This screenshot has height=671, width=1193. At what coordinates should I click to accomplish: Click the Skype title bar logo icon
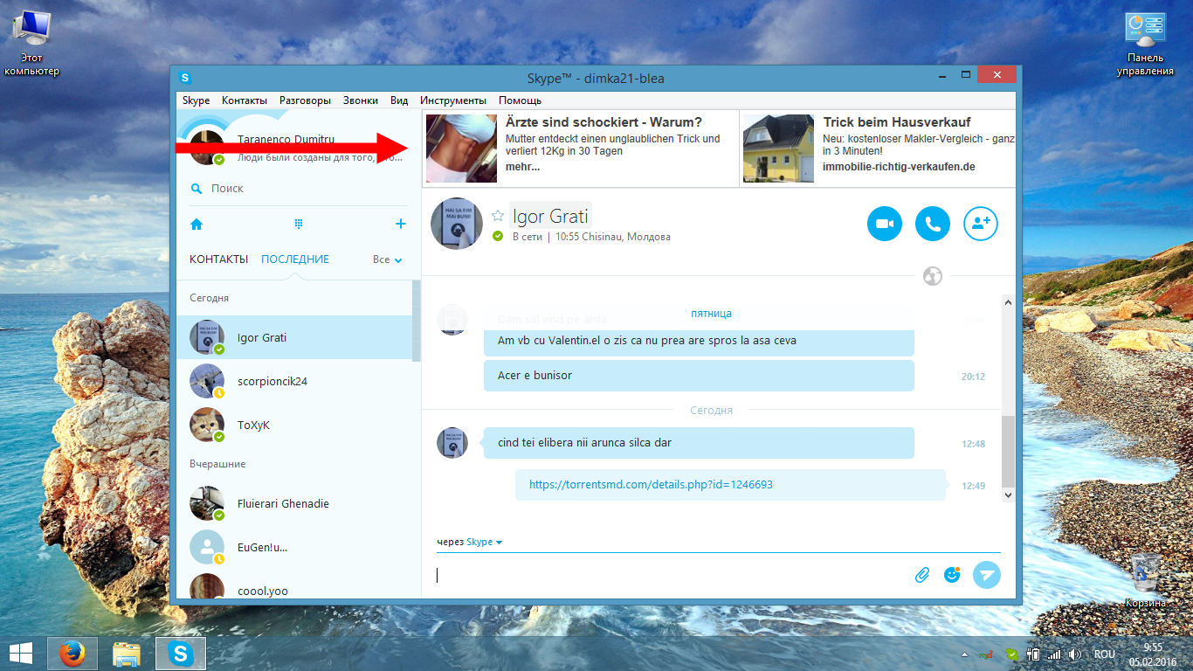tap(185, 78)
